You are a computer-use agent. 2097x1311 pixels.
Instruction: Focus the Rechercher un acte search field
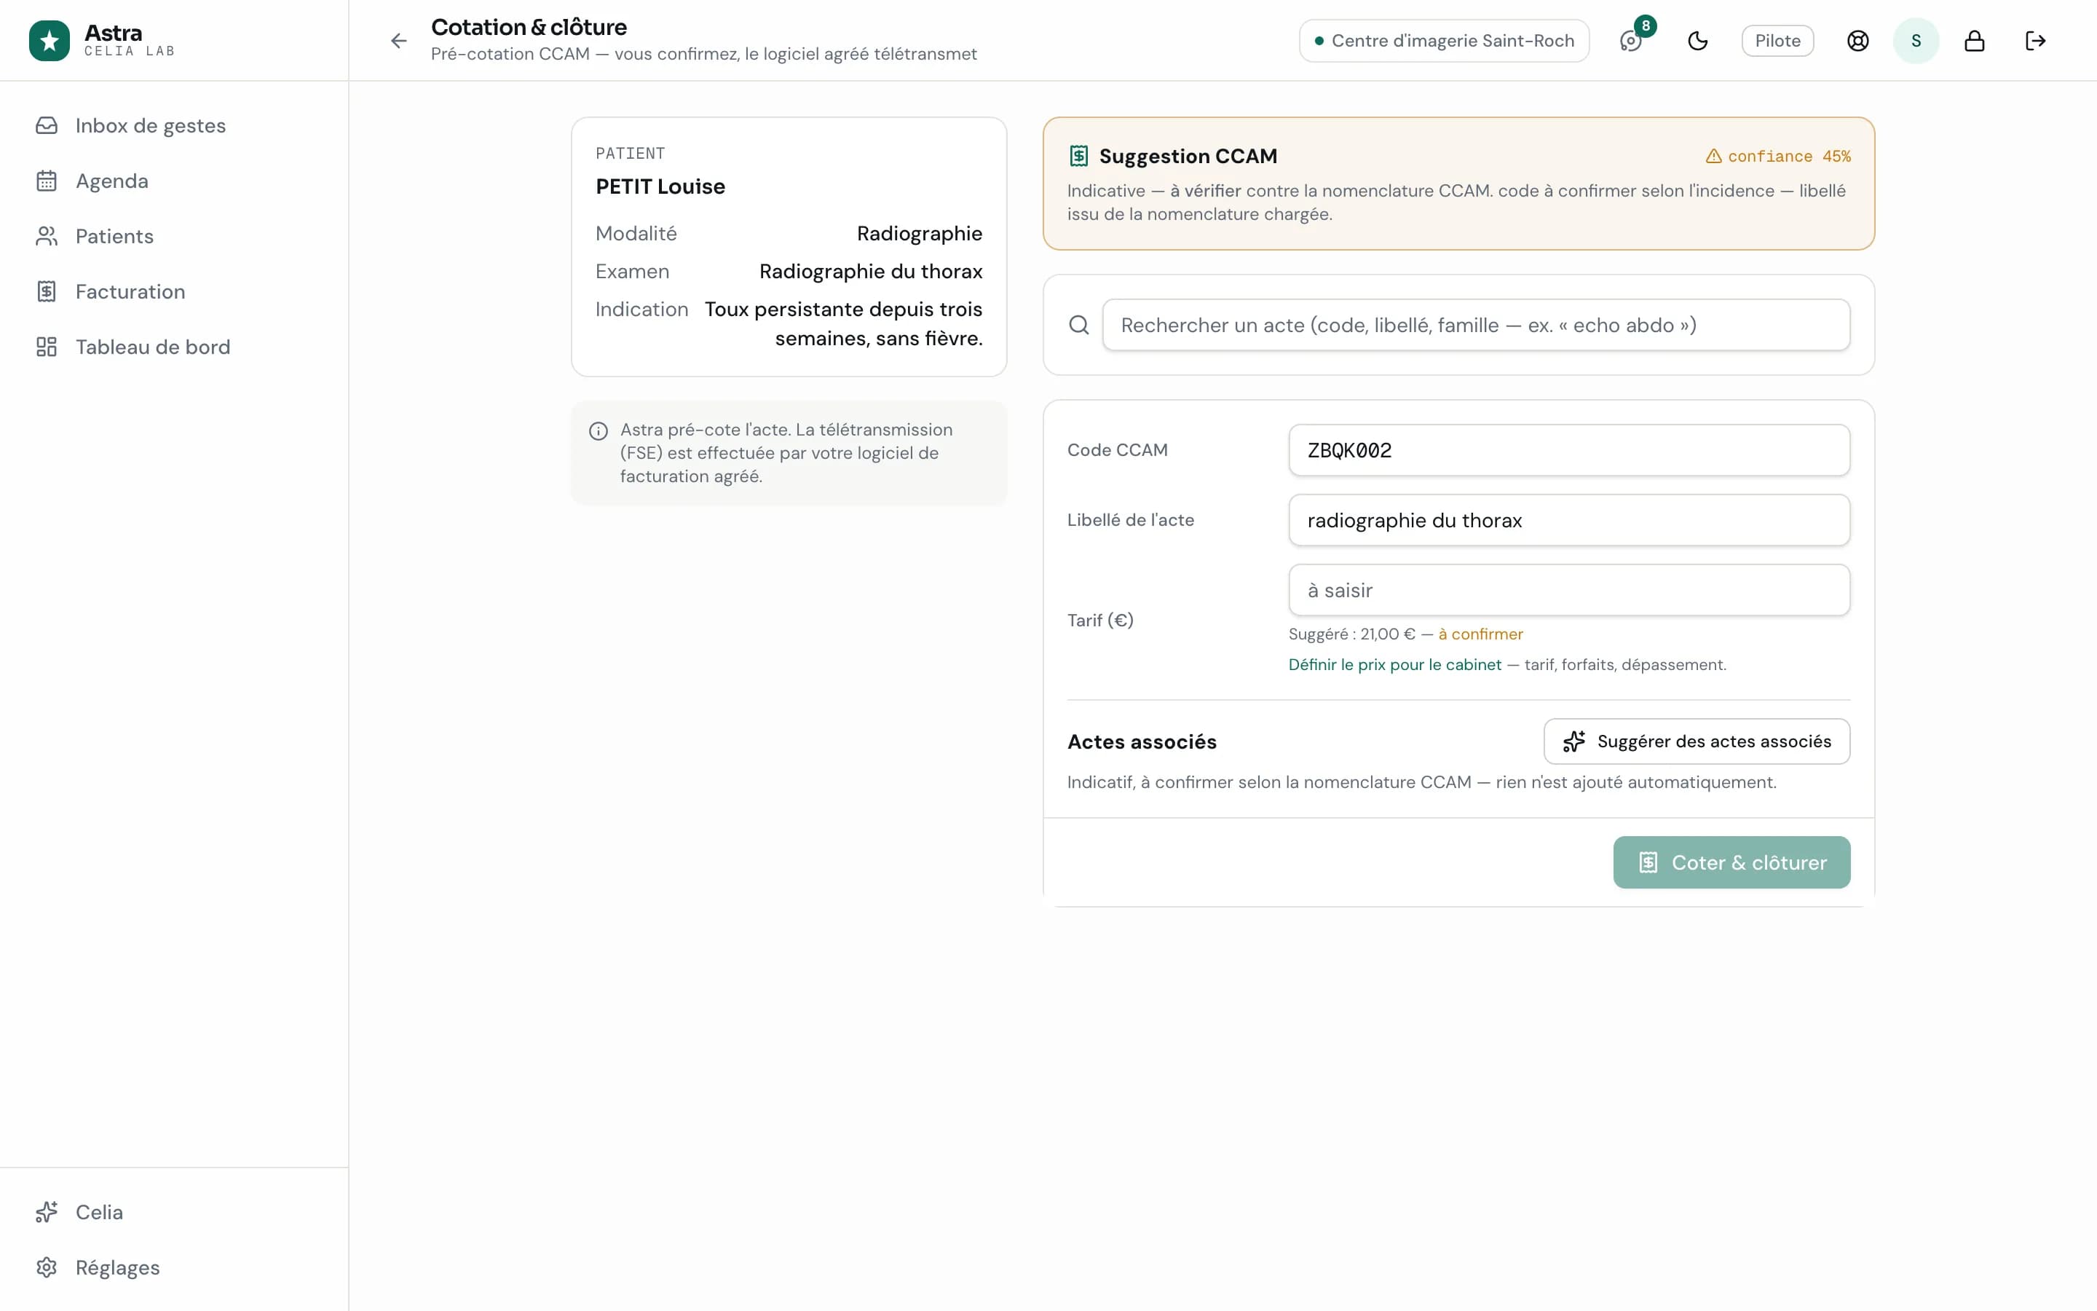pos(1476,325)
